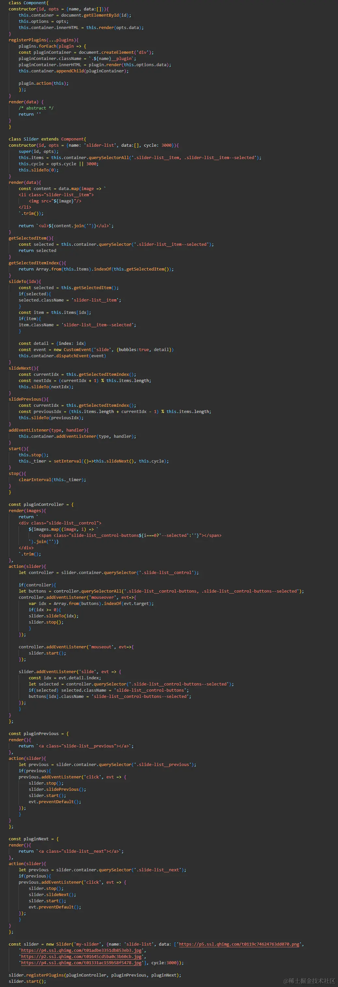Click the slider.addEventListener('slide') line
The height and width of the screenshot is (987, 338).
[70, 672]
